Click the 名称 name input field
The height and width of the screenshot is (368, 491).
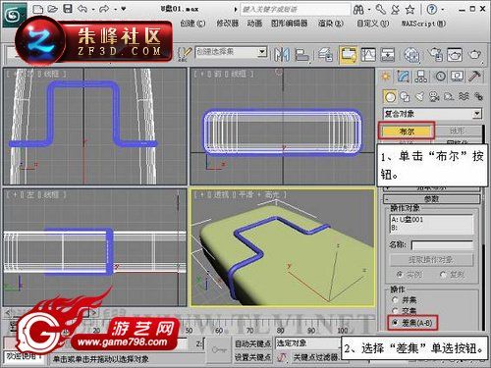(442, 245)
